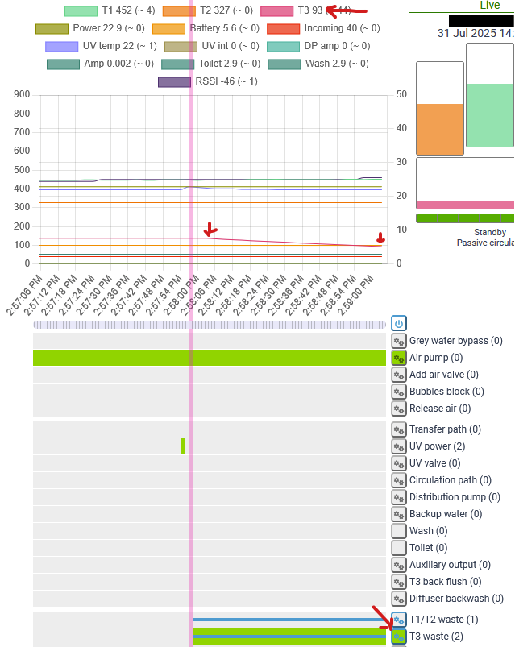Toggle the Circulation path gear button
The height and width of the screenshot is (647, 515).
399,480
